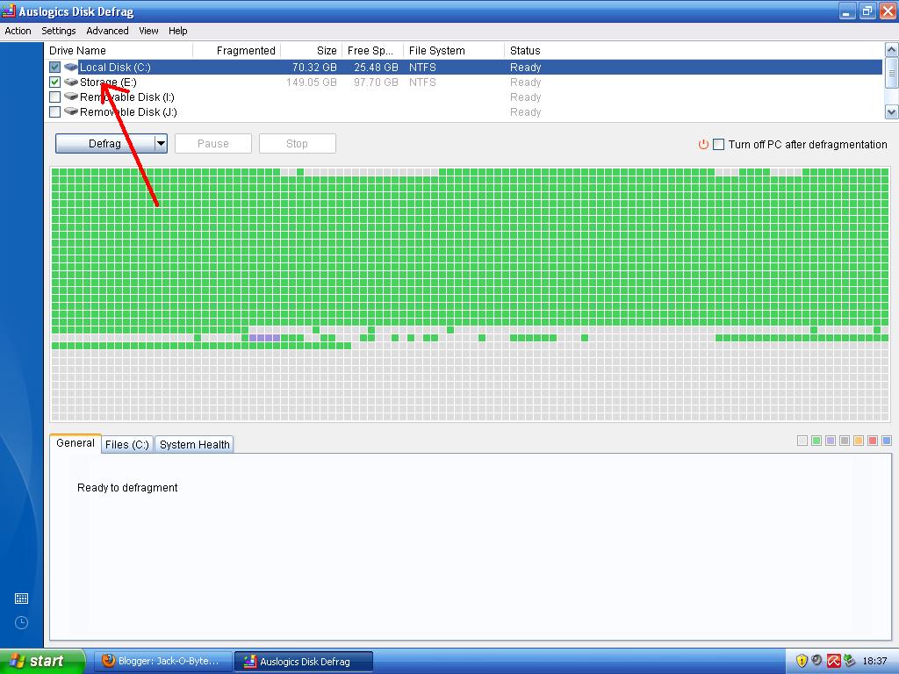This screenshot has width=899, height=674.
Task: Click the blue legend color swatch
Action: [x=887, y=441]
